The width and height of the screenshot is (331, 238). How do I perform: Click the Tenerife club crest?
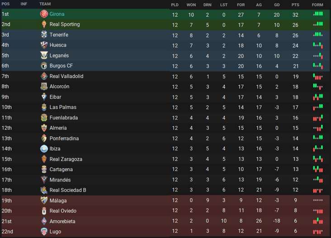point(44,35)
